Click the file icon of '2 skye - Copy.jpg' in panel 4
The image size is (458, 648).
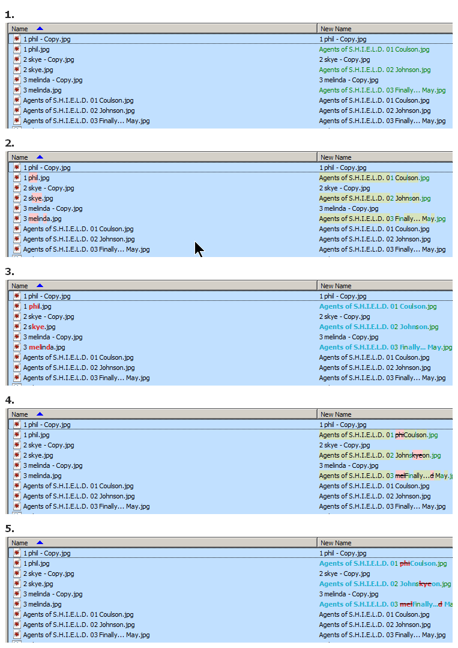click(x=17, y=445)
